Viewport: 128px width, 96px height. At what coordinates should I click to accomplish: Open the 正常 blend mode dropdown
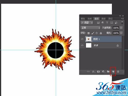pyautogui.click(x=90, y=28)
